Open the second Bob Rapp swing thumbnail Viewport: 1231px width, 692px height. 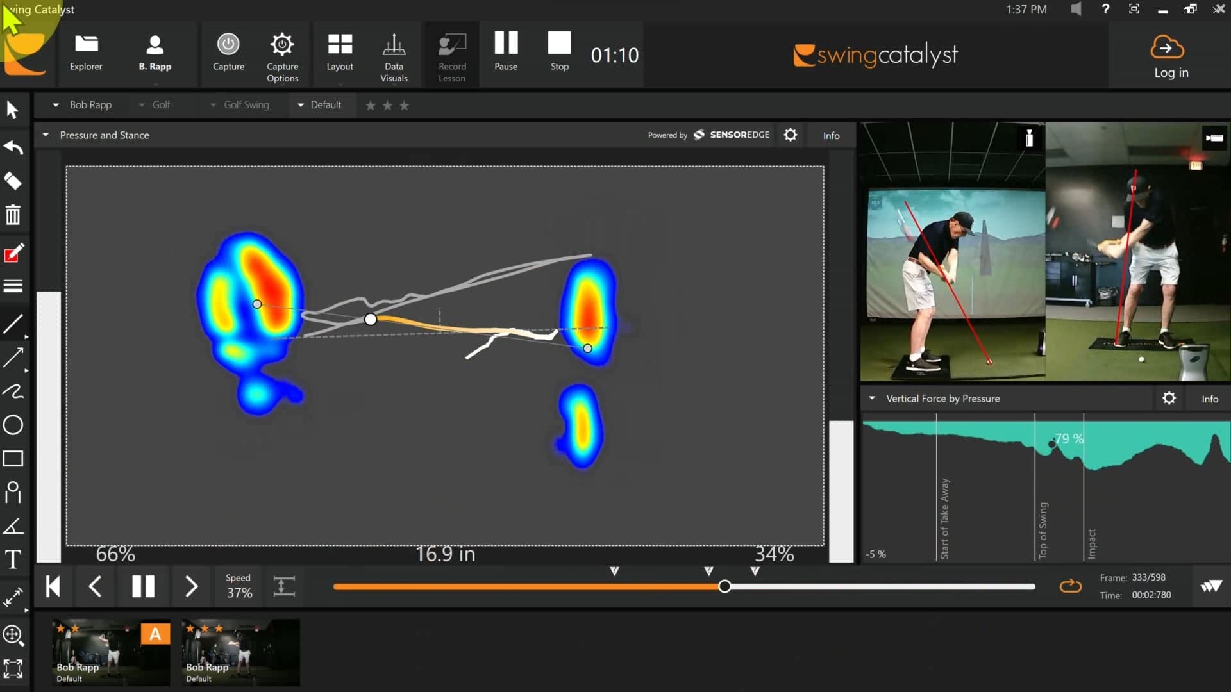point(240,652)
